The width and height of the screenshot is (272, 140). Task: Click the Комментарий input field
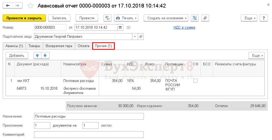[x=89, y=135]
